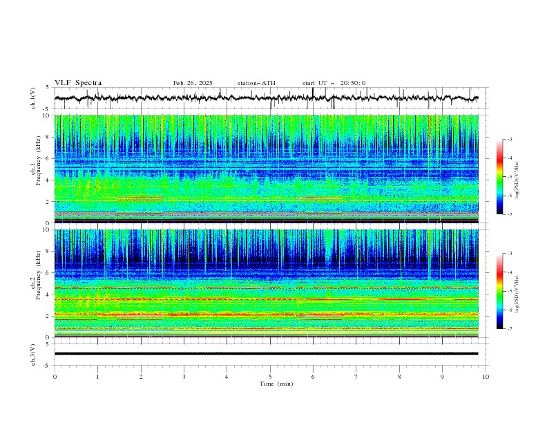Click the lower PSD color scale bar
Screen dimensions: 547x423
[499, 291]
